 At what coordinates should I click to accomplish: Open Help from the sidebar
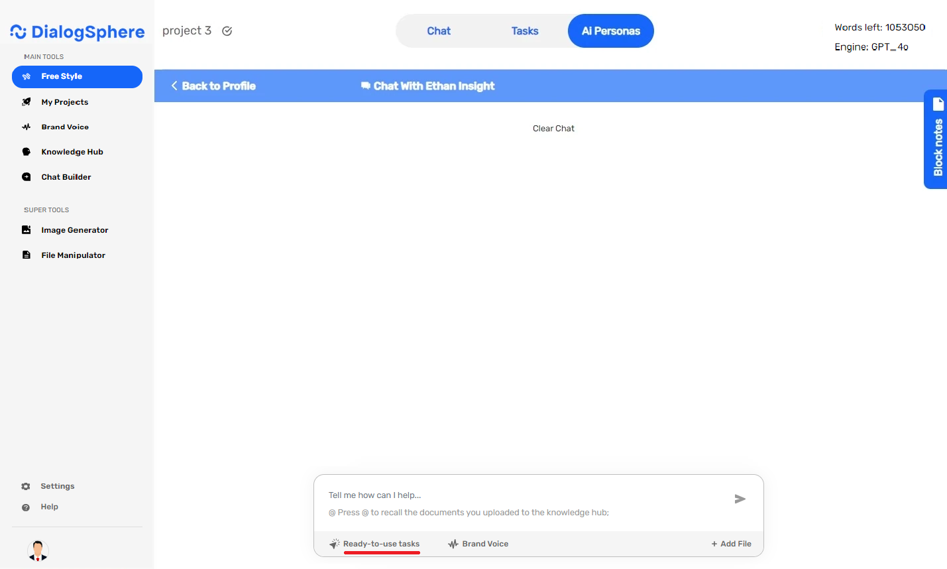pos(49,507)
